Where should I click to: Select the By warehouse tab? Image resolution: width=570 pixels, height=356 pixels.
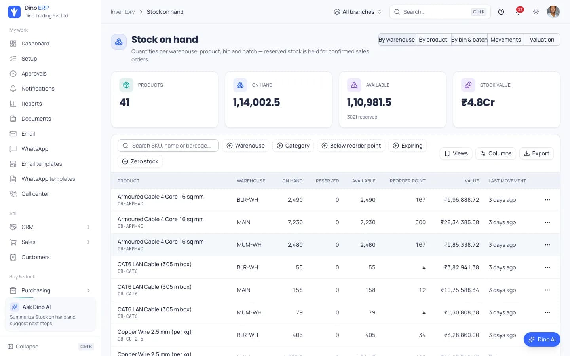click(397, 40)
